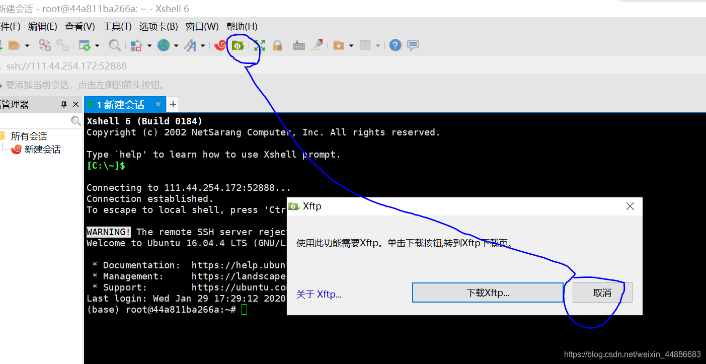Open the 编辑(E) menu
Screen dimensions: 706x364
click(x=43, y=27)
